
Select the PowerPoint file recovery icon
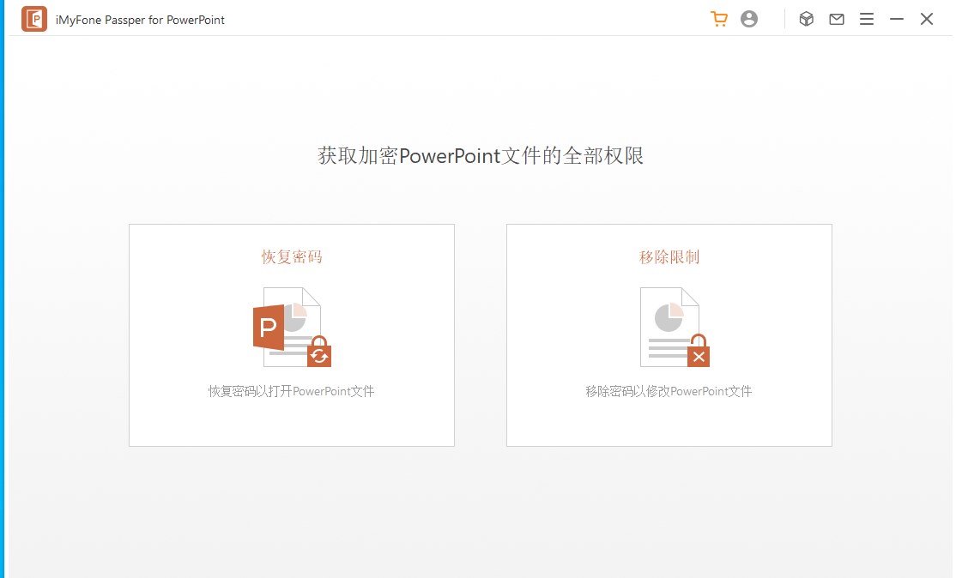click(291, 328)
